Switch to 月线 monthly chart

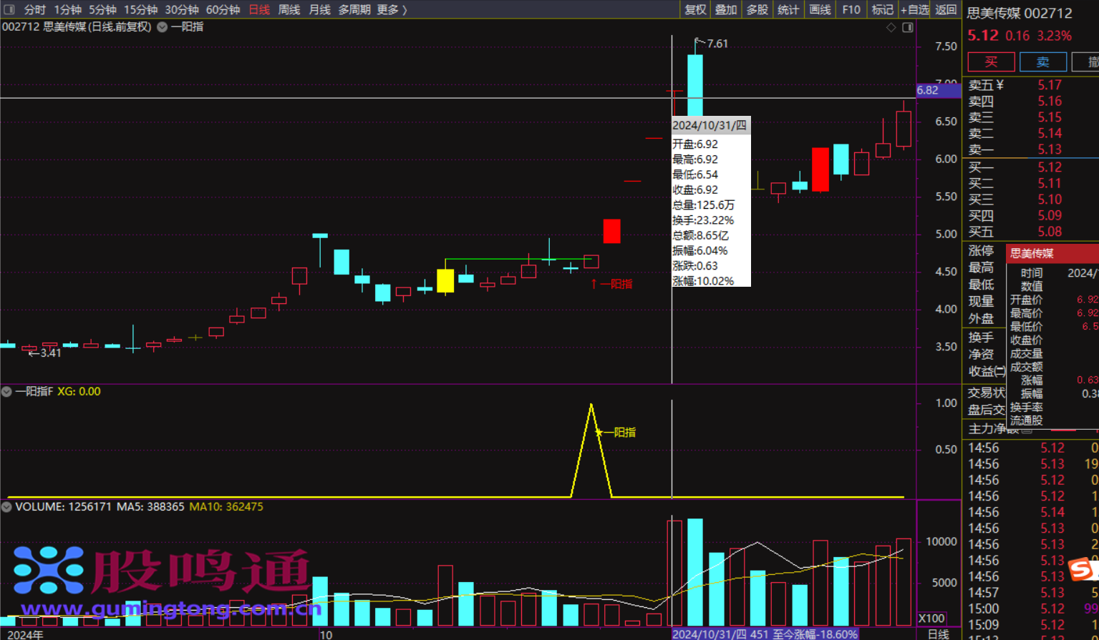(x=319, y=9)
